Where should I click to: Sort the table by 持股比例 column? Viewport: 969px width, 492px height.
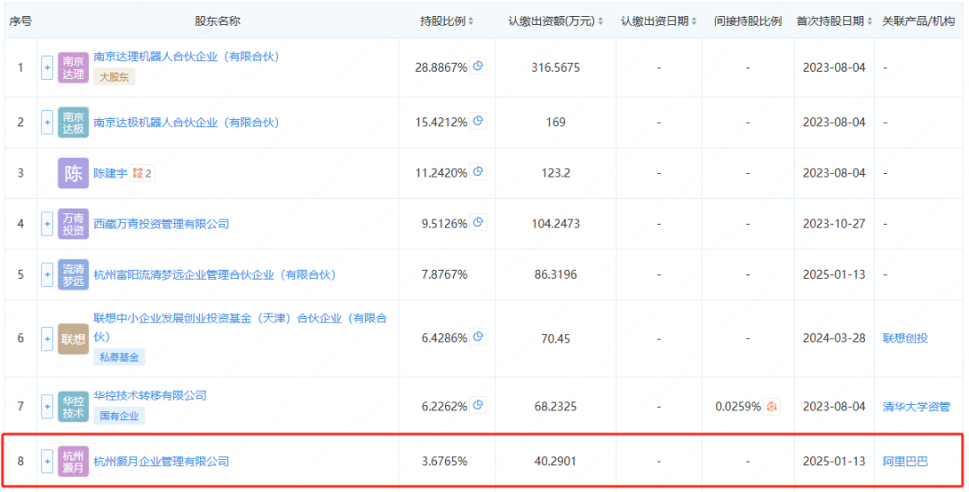pyautogui.click(x=448, y=21)
